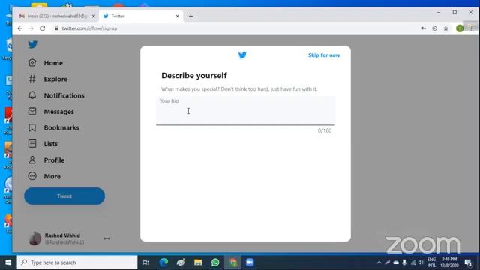This screenshot has width=480, height=270.
Task: Show hidden system tray icons
Action: 379,262
